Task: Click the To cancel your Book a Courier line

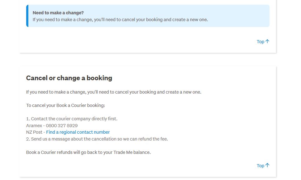Action: tap(65, 105)
